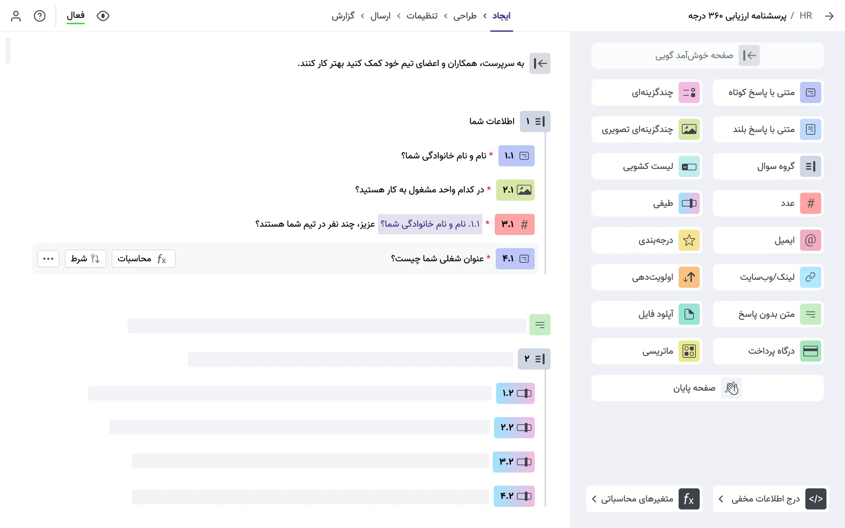Add a File Upload (آپلود فایل) question
Screen dimensions: 845x528
pos(646,314)
